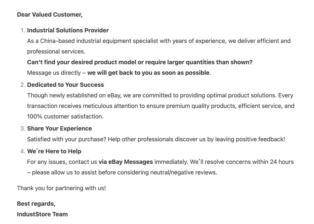The height and width of the screenshot is (224, 314).
Task: Click the "IndustStore Team" signature
Action: 42,214
